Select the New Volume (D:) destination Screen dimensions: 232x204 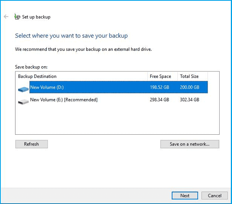[47, 87]
